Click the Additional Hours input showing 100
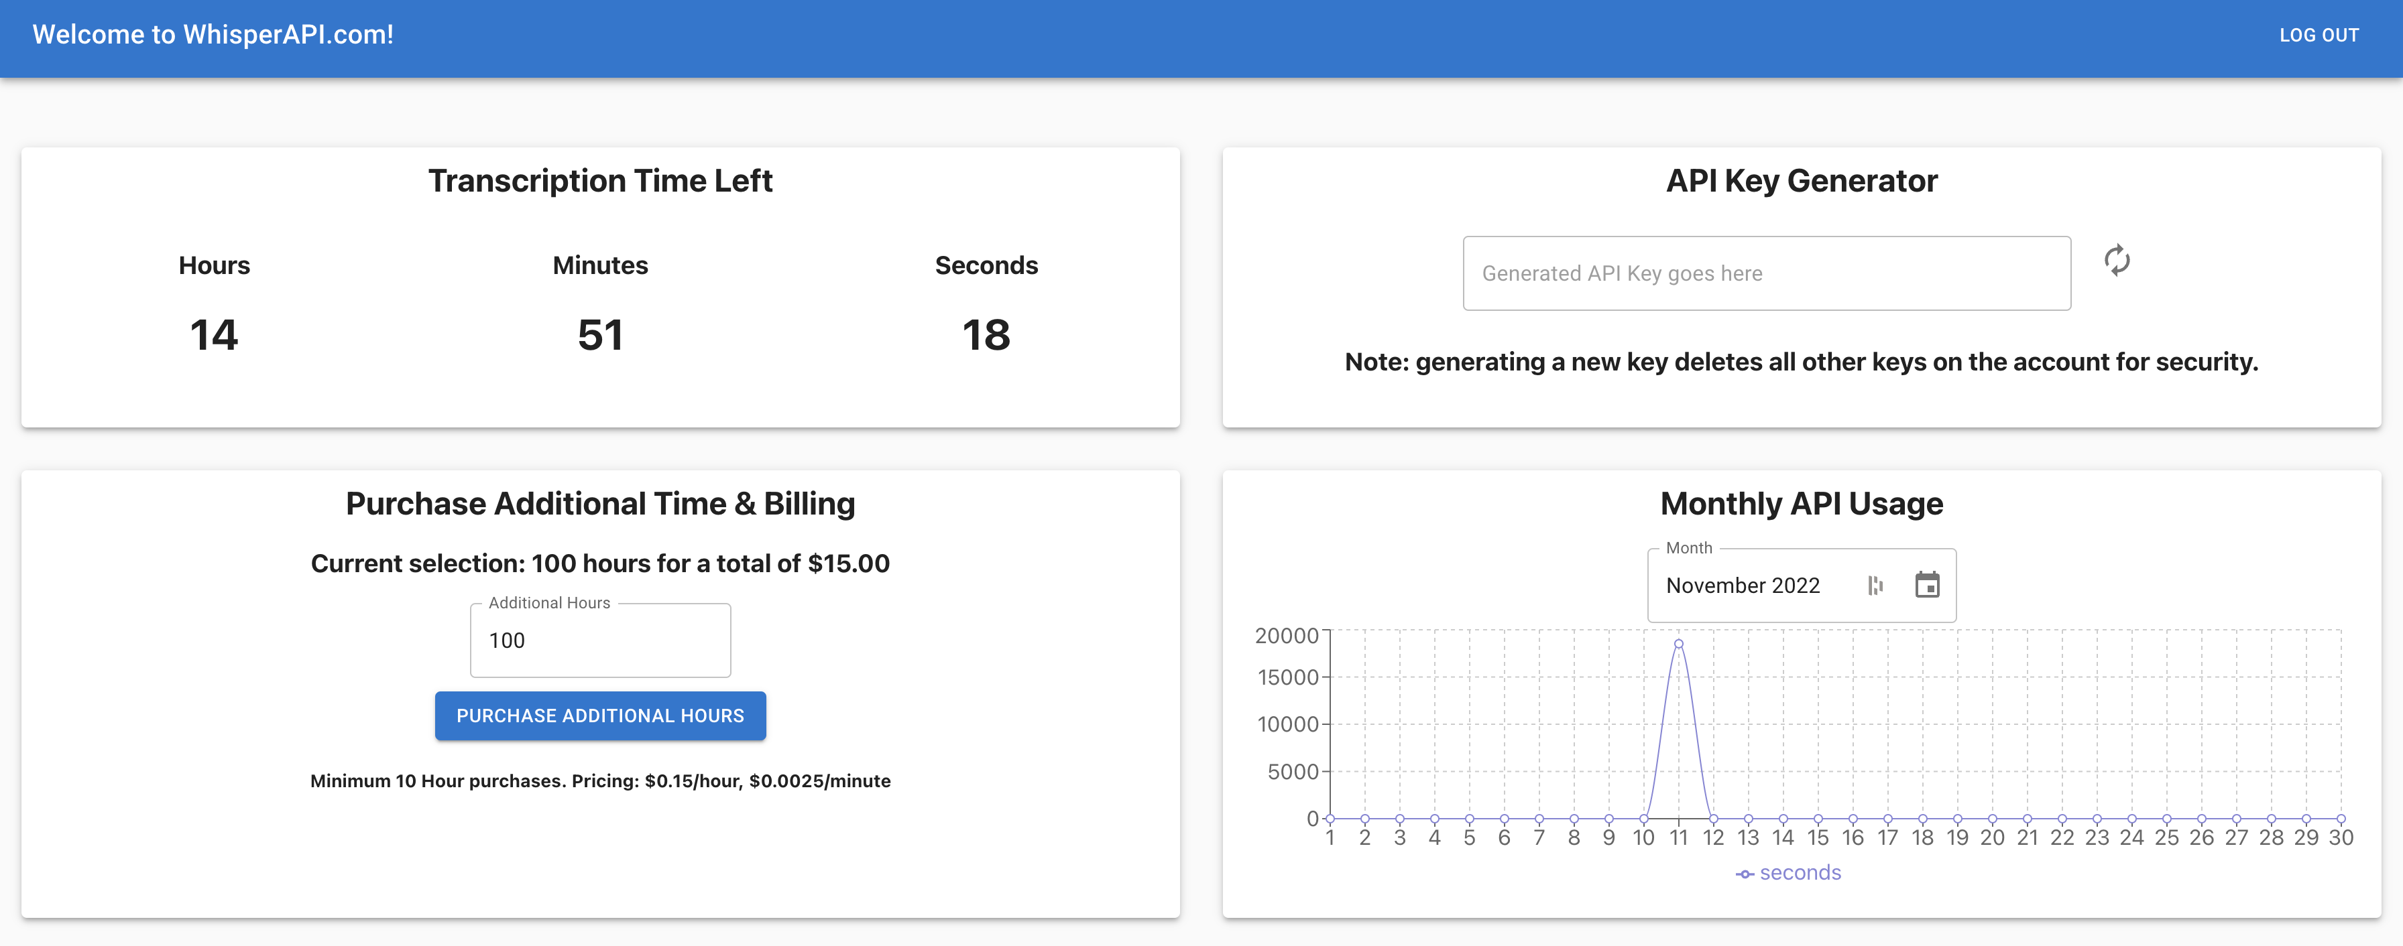Screen dimensions: 2403x946 pyautogui.click(x=600, y=640)
